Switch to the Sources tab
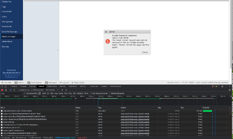Screen dimensions: 233x139 click(x=32, y=86)
